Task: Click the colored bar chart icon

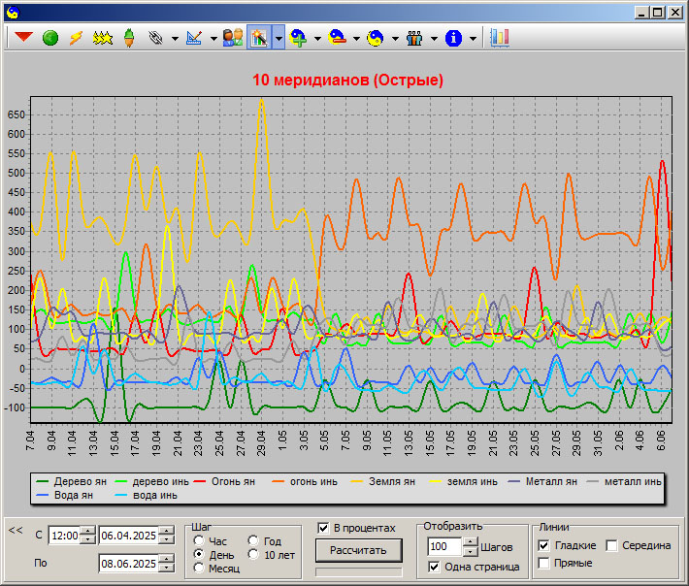Action: click(x=500, y=38)
